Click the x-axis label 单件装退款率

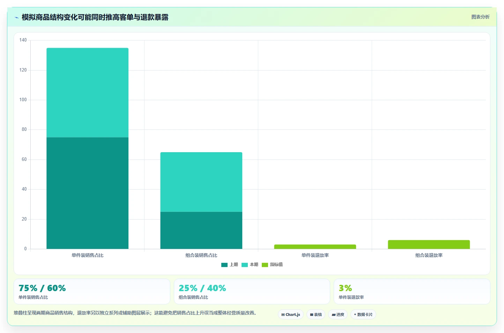[x=315, y=255]
